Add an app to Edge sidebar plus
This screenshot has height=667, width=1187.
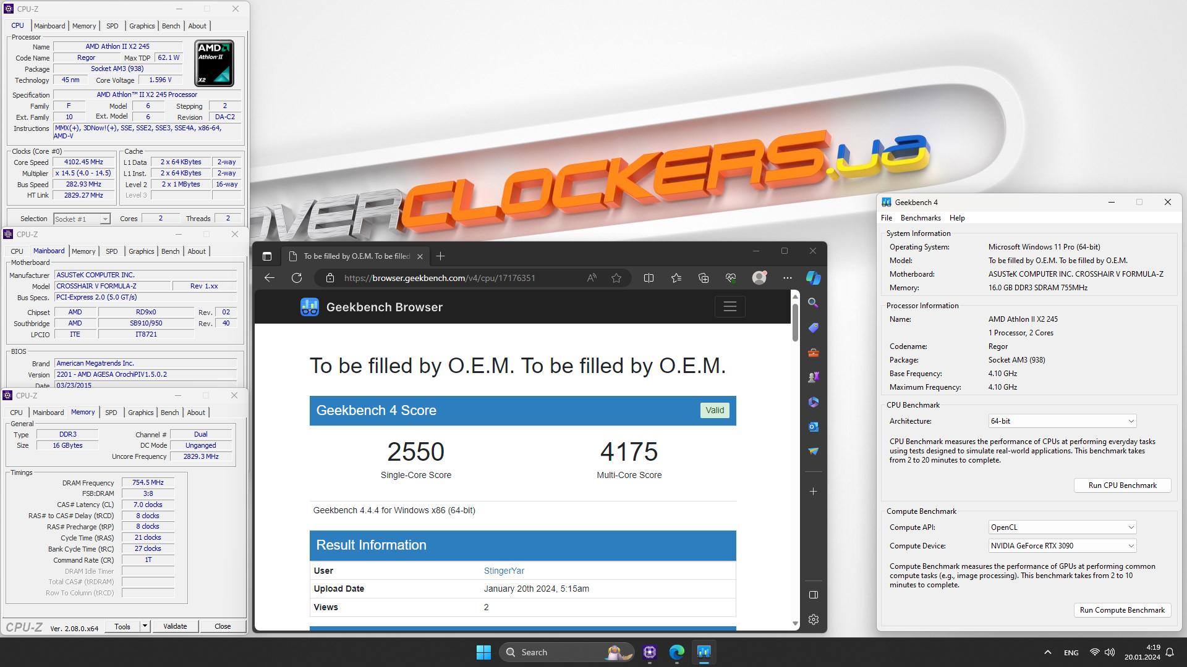[814, 492]
